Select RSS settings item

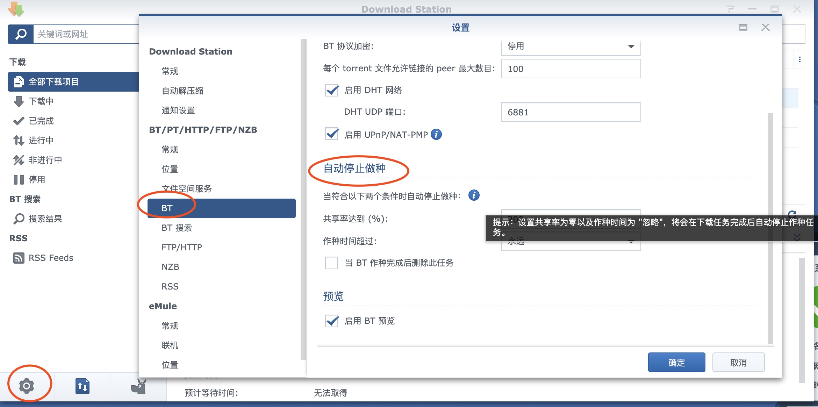222,287
